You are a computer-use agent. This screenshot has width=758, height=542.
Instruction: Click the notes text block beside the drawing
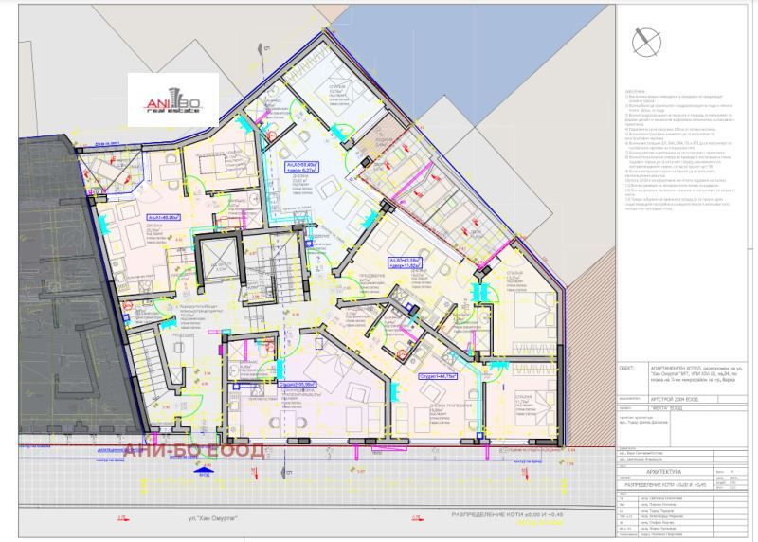tap(679, 150)
